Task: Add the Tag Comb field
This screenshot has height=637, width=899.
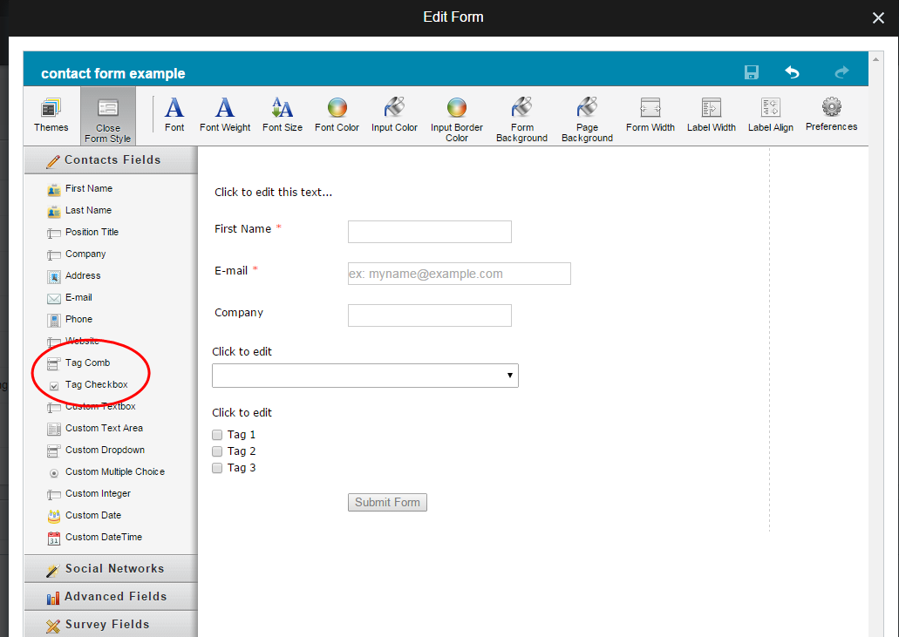Action: tap(78, 363)
